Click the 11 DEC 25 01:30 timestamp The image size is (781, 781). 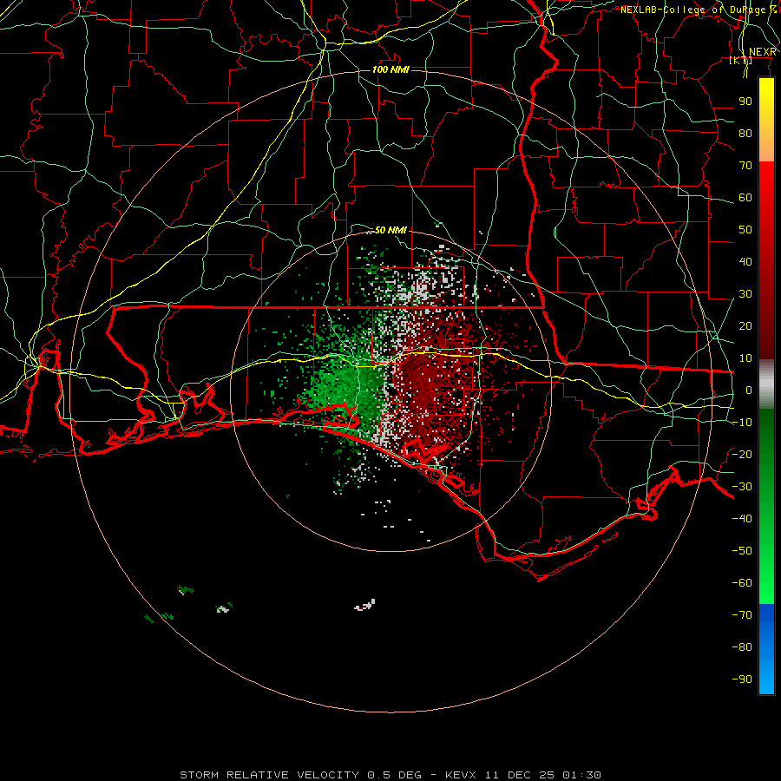[543, 775]
